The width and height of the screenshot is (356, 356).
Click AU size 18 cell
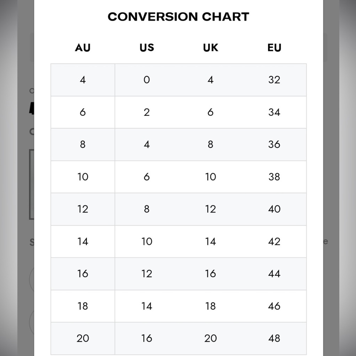[x=83, y=306]
